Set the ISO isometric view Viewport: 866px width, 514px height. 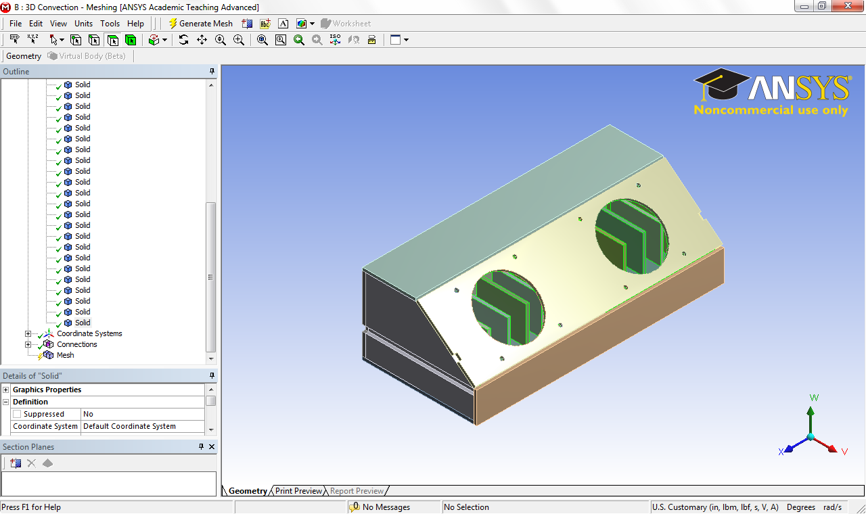coord(335,40)
